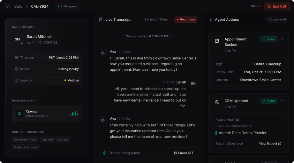Click the Live Transcript chat icon
294x163 pixels.
click(101, 19)
